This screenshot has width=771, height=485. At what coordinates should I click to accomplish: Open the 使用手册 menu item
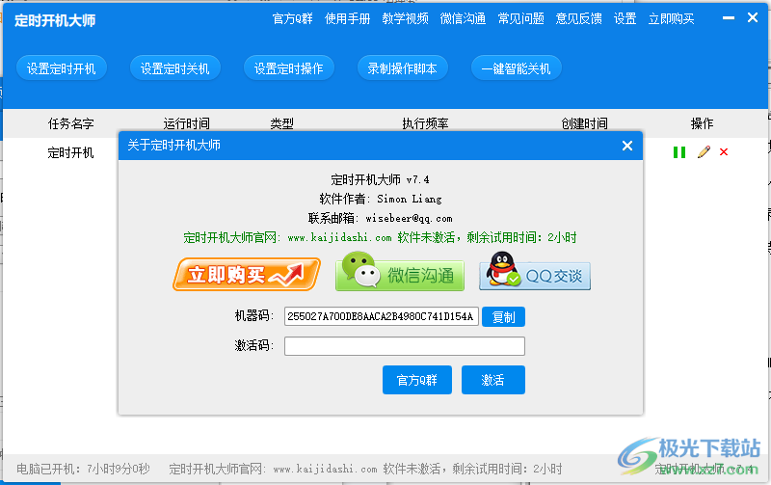tap(348, 19)
